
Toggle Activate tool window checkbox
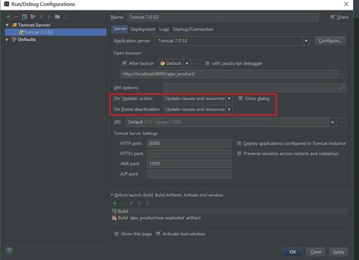158,234
